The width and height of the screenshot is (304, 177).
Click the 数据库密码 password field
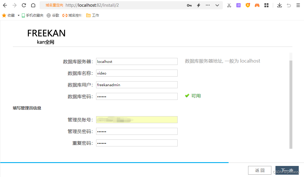(137, 96)
